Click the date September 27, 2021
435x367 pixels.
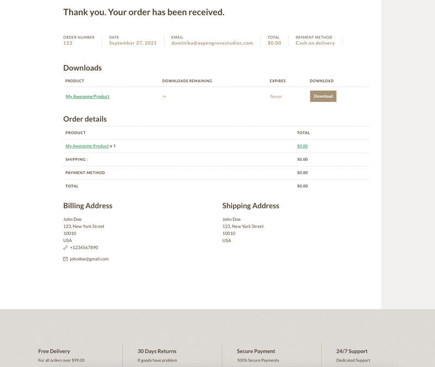(x=133, y=43)
